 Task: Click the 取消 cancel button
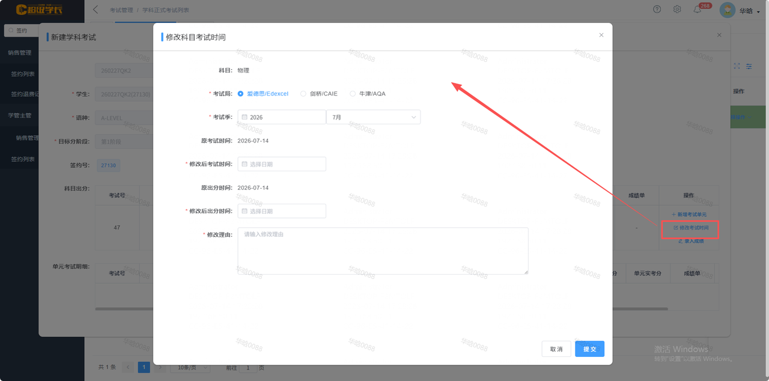(x=556, y=349)
